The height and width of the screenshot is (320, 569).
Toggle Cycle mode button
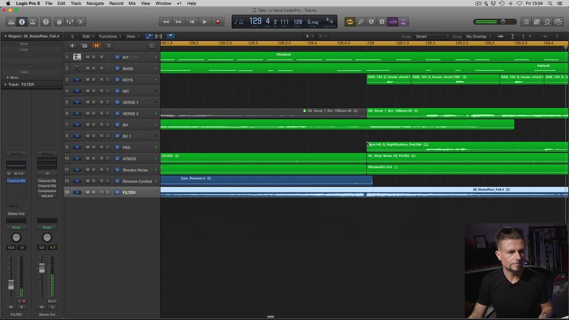tap(350, 22)
